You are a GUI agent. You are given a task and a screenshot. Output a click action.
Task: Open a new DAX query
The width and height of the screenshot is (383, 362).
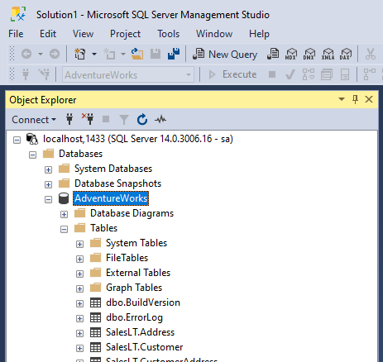[346, 54]
